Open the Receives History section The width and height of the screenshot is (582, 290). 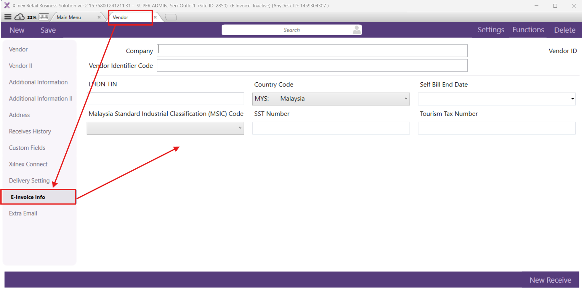click(30, 131)
